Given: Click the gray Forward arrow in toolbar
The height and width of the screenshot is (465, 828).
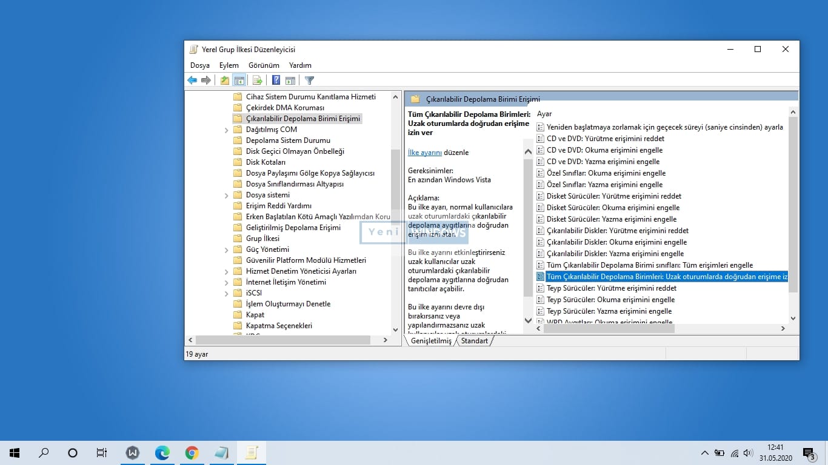Looking at the screenshot, I should coord(206,80).
